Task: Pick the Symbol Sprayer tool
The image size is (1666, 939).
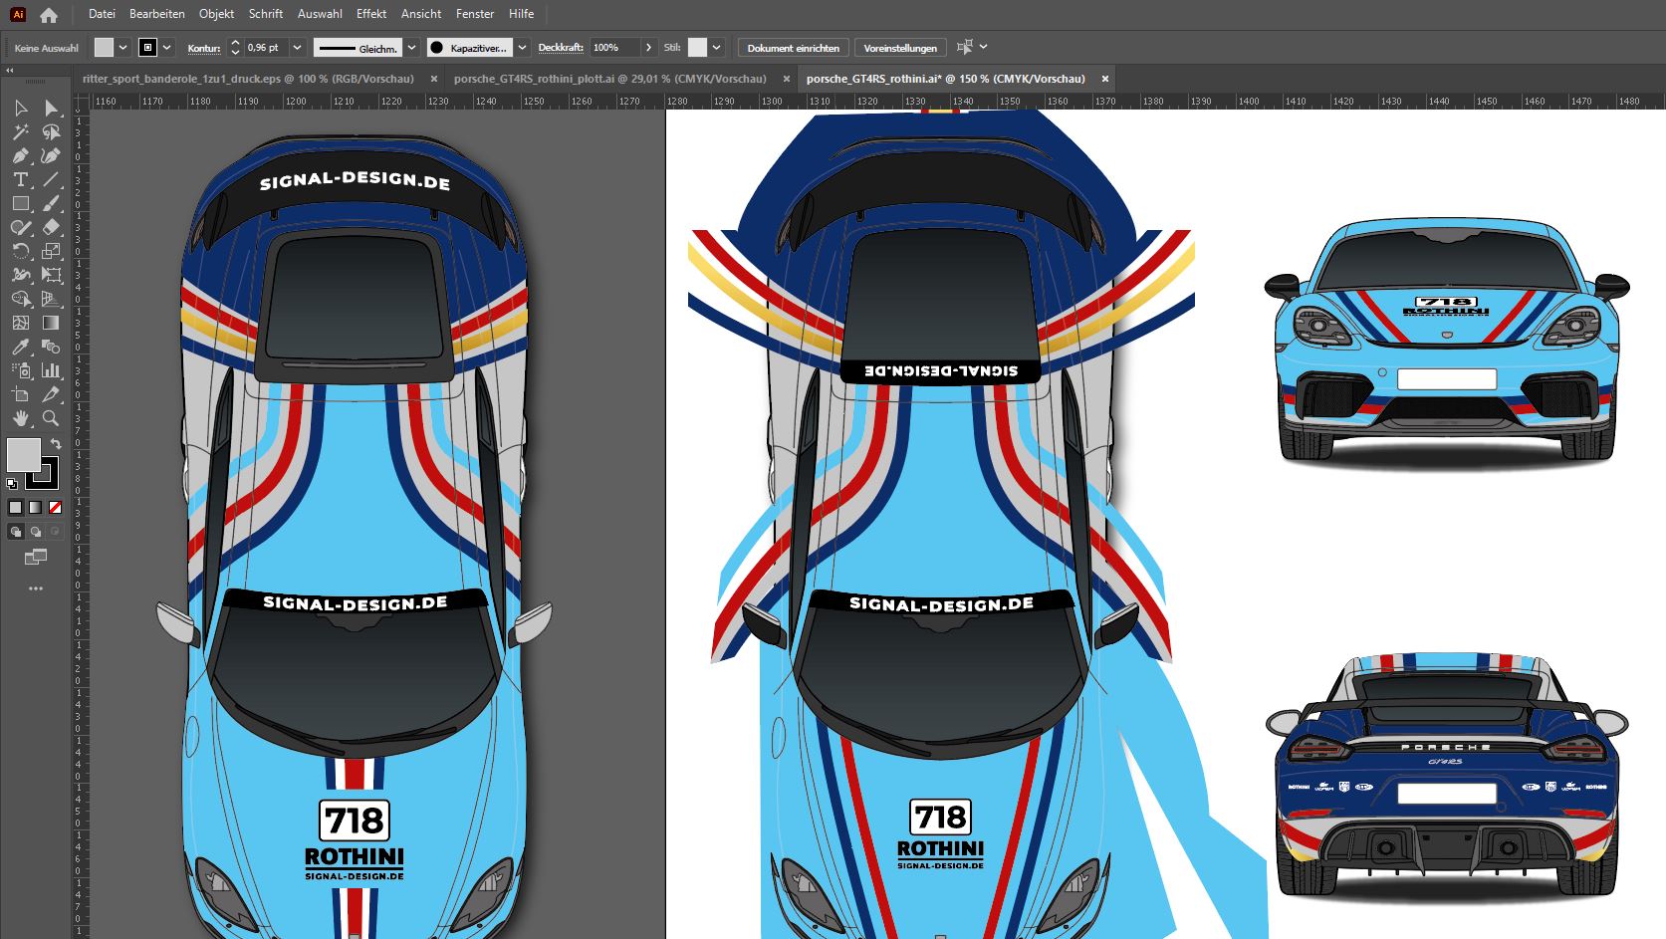Action: point(21,370)
